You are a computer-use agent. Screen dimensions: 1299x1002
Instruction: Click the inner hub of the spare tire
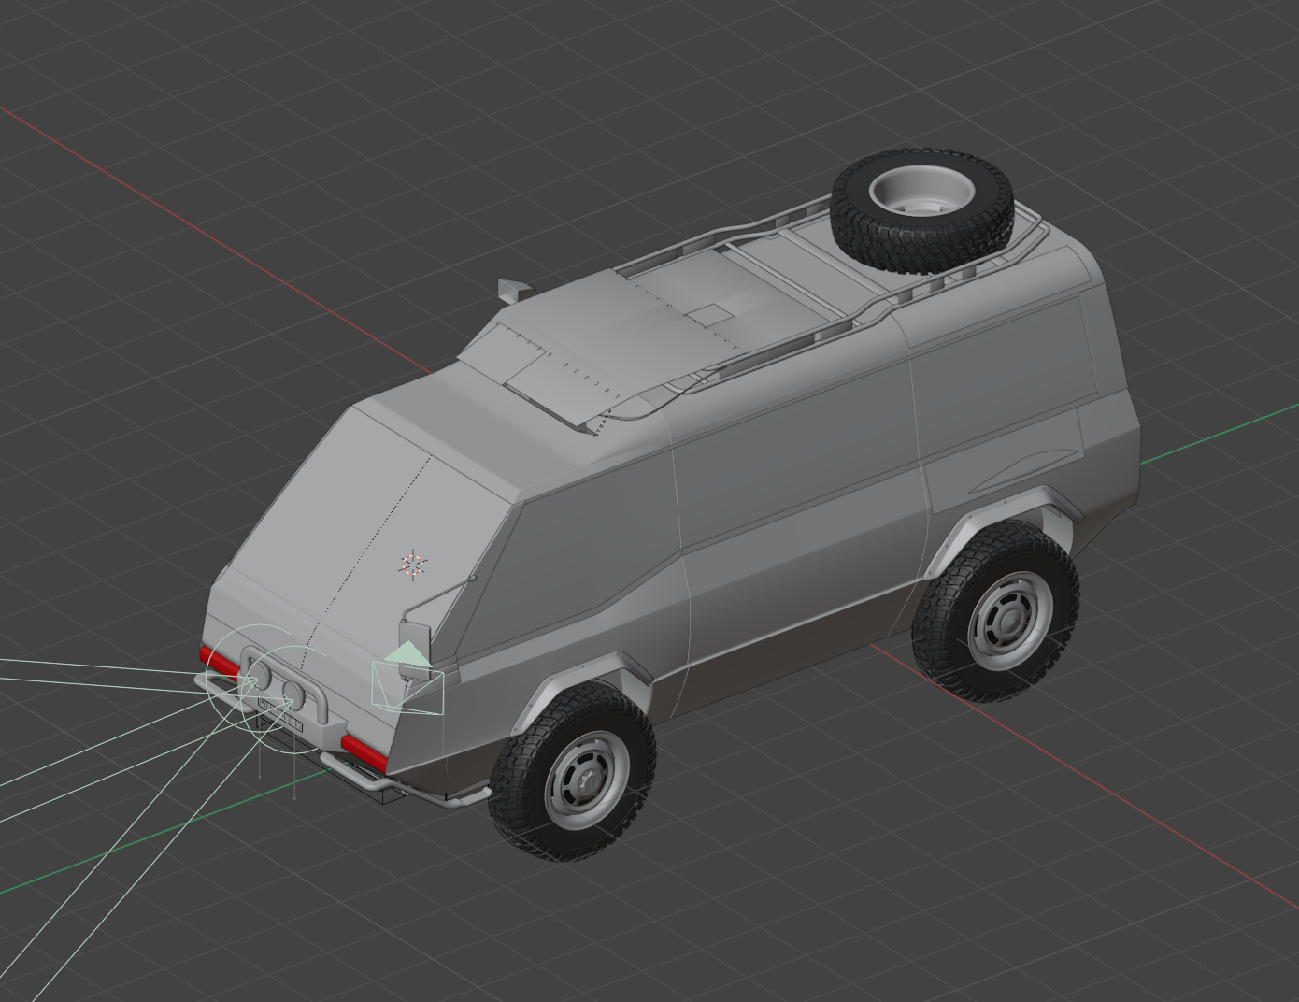coord(921,190)
